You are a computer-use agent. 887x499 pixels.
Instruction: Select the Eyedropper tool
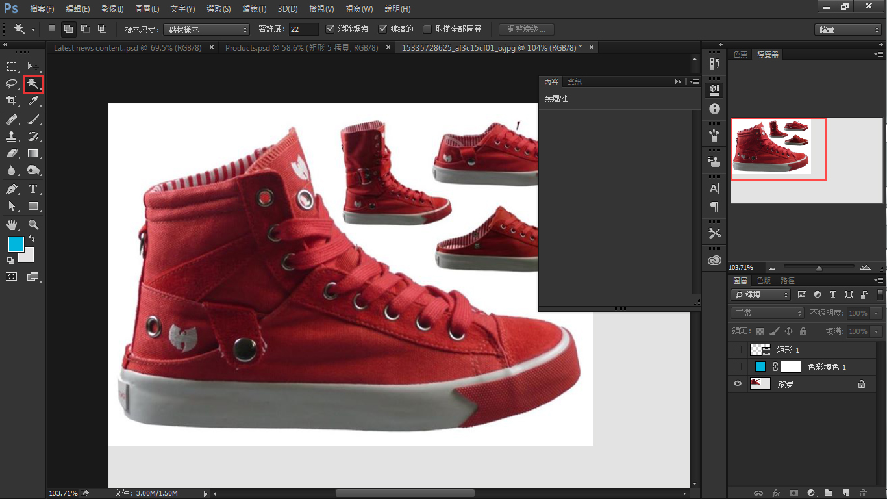(33, 101)
